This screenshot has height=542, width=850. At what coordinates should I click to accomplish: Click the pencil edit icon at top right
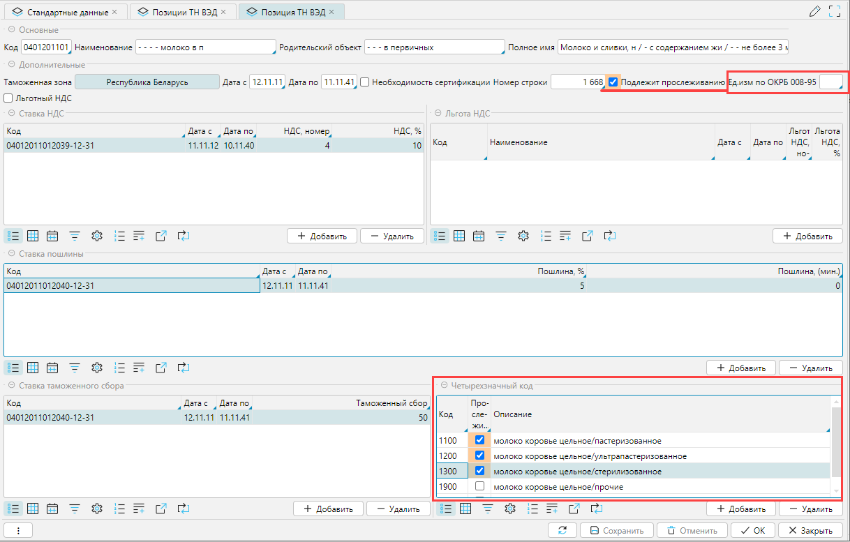(814, 11)
